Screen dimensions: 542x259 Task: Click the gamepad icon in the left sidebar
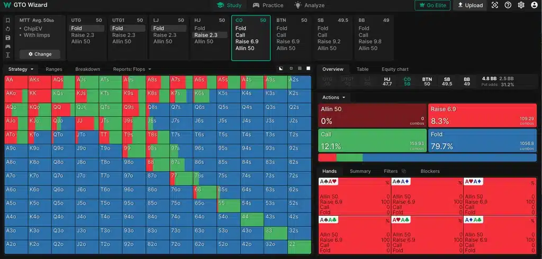click(7, 47)
